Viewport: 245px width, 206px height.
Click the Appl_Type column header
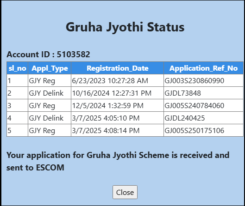(x=50, y=68)
